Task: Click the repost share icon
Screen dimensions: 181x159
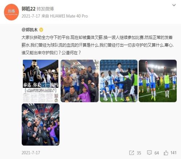Action: pos(131,153)
